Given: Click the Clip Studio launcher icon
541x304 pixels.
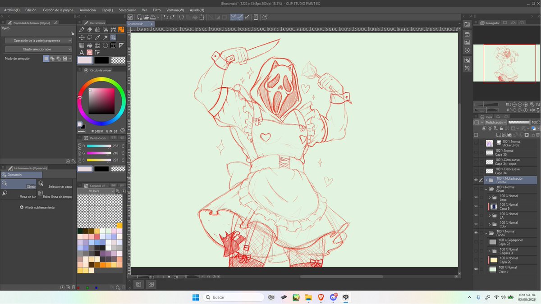Looking at the screenshot, I should (x=130, y=17).
